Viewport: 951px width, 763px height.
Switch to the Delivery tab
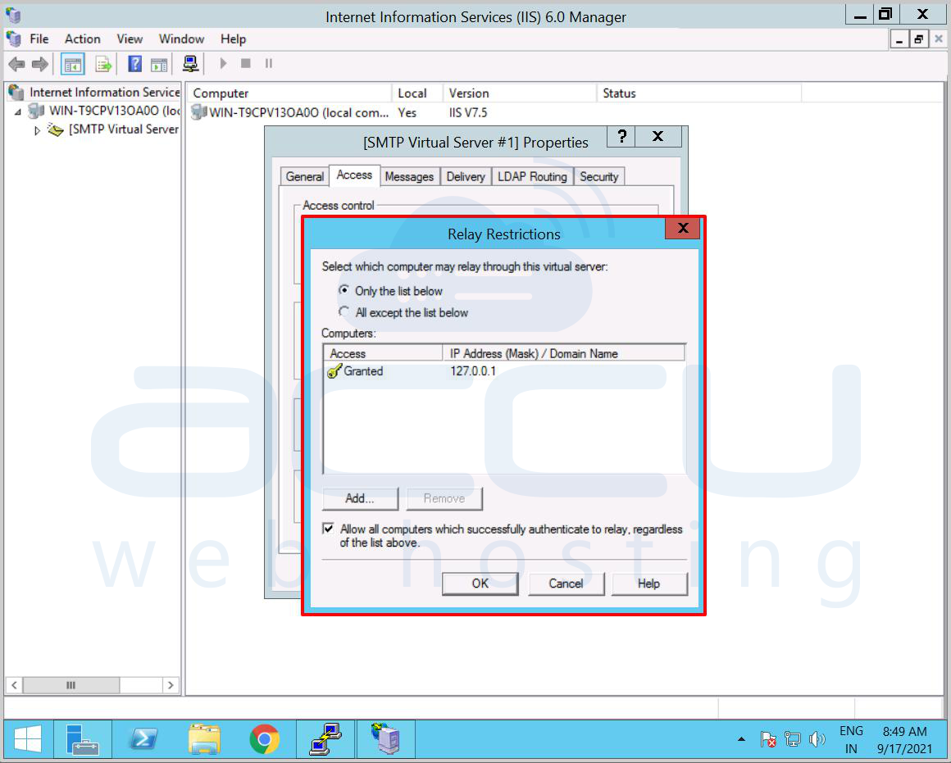click(x=466, y=176)
